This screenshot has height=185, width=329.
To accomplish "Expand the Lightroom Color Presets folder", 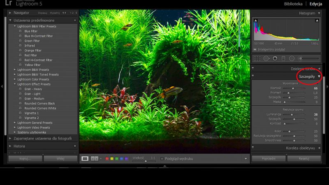I will tap(15, 79).
